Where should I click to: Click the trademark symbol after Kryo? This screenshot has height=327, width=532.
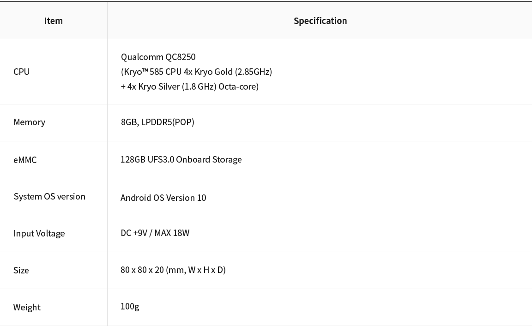[x=145, y=70]
